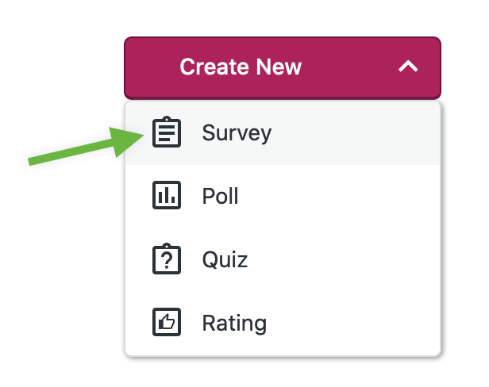Create a quiz via clipboard question icon

[x=167, y=259]
